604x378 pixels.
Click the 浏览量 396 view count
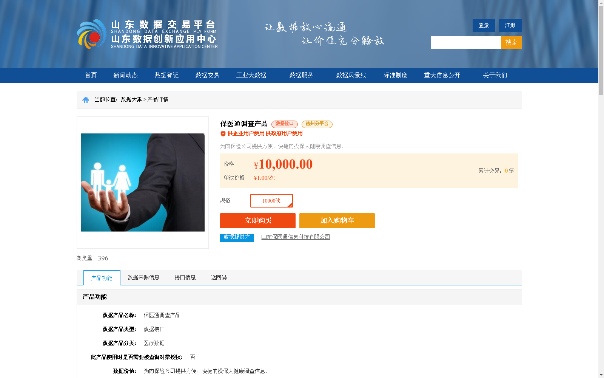tap(92, 258)
